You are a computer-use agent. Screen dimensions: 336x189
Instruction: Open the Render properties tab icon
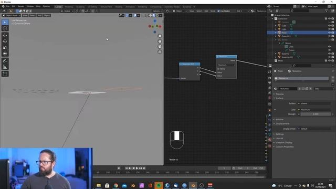click(269, 78)
